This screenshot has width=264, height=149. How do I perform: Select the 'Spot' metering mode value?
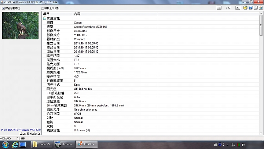click(x=77, y=85)
